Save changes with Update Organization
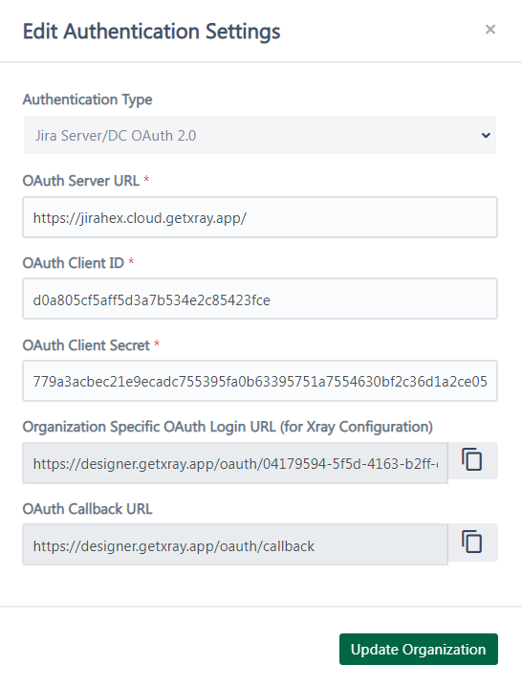522x687 pixels. tap(419, 650)
